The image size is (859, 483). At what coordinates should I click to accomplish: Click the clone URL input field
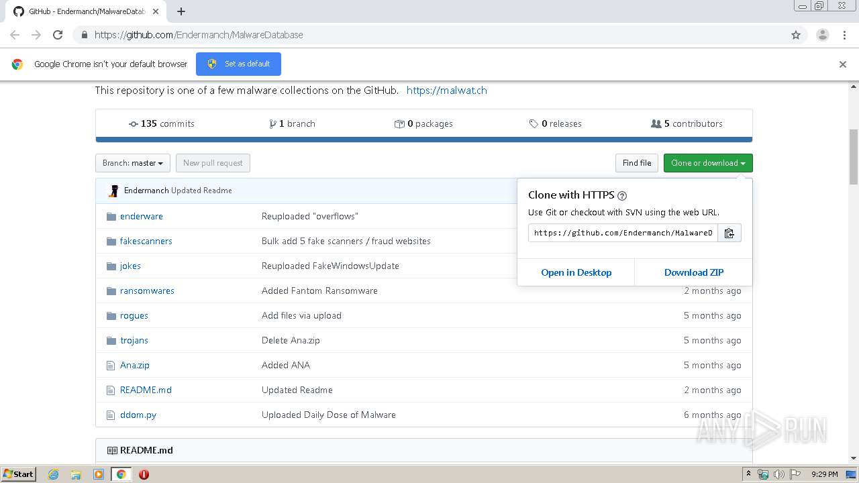point(623,233)
